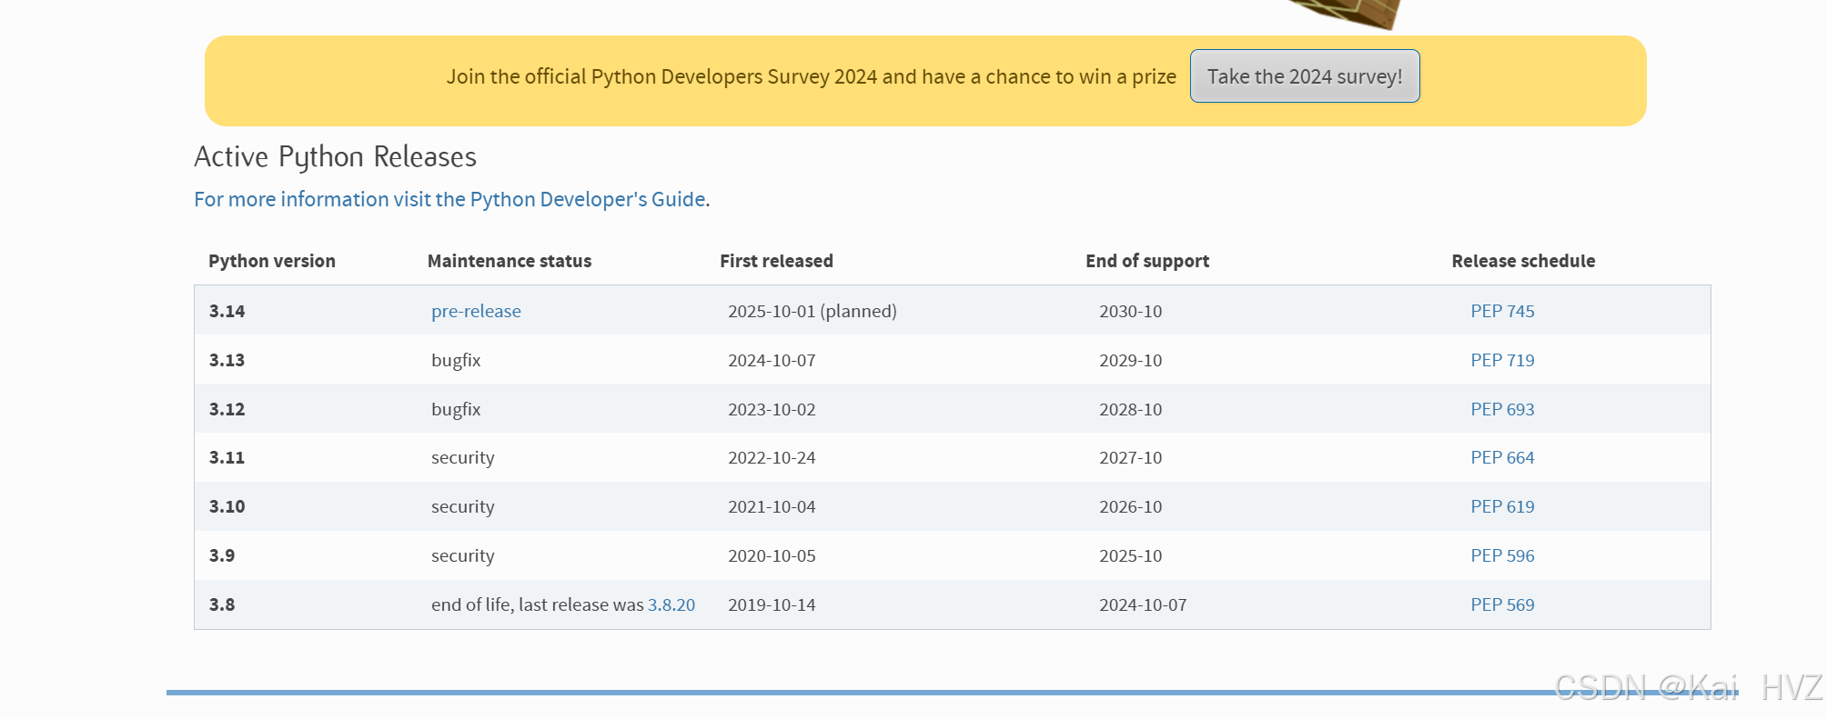The height and width of the screenshot is (719, 1827).
Task: Select the 2025-10 end of support value
Action: click(x=1131, y=555)
